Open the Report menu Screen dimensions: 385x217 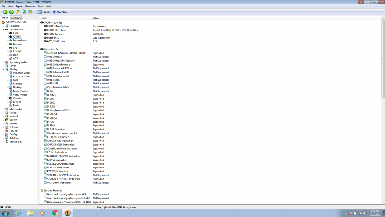tap(19, 7)
